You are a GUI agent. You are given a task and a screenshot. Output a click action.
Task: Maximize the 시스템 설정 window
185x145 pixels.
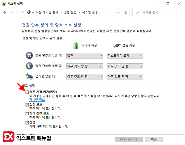click(168, 4)
